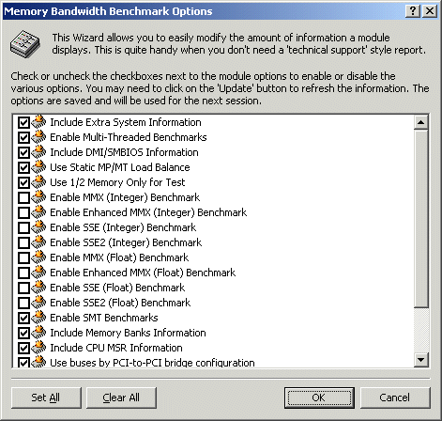The height and width of the screenshot is (421, 442).
Task: Uncheck Use 1/2 Memory Only for Test
Action: 23,182
